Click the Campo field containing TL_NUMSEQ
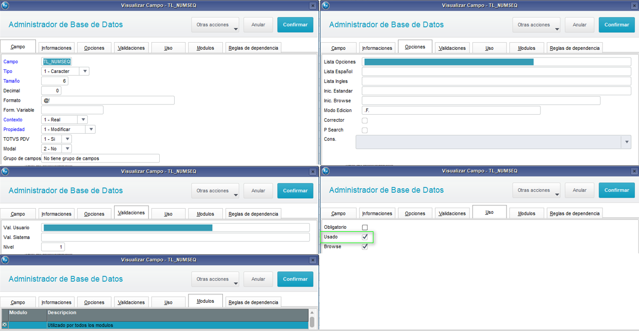This screenshot has height=331, width=639. [x=57, y=62]
